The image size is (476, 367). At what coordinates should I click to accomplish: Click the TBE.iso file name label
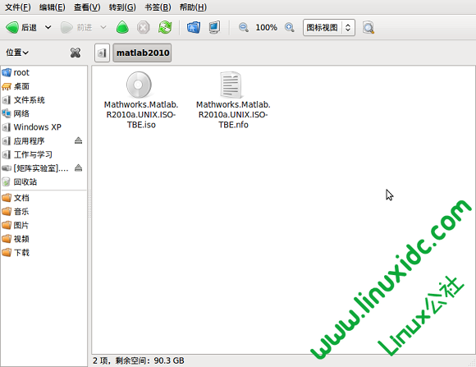pyautogui.click(x=141, y=115)
